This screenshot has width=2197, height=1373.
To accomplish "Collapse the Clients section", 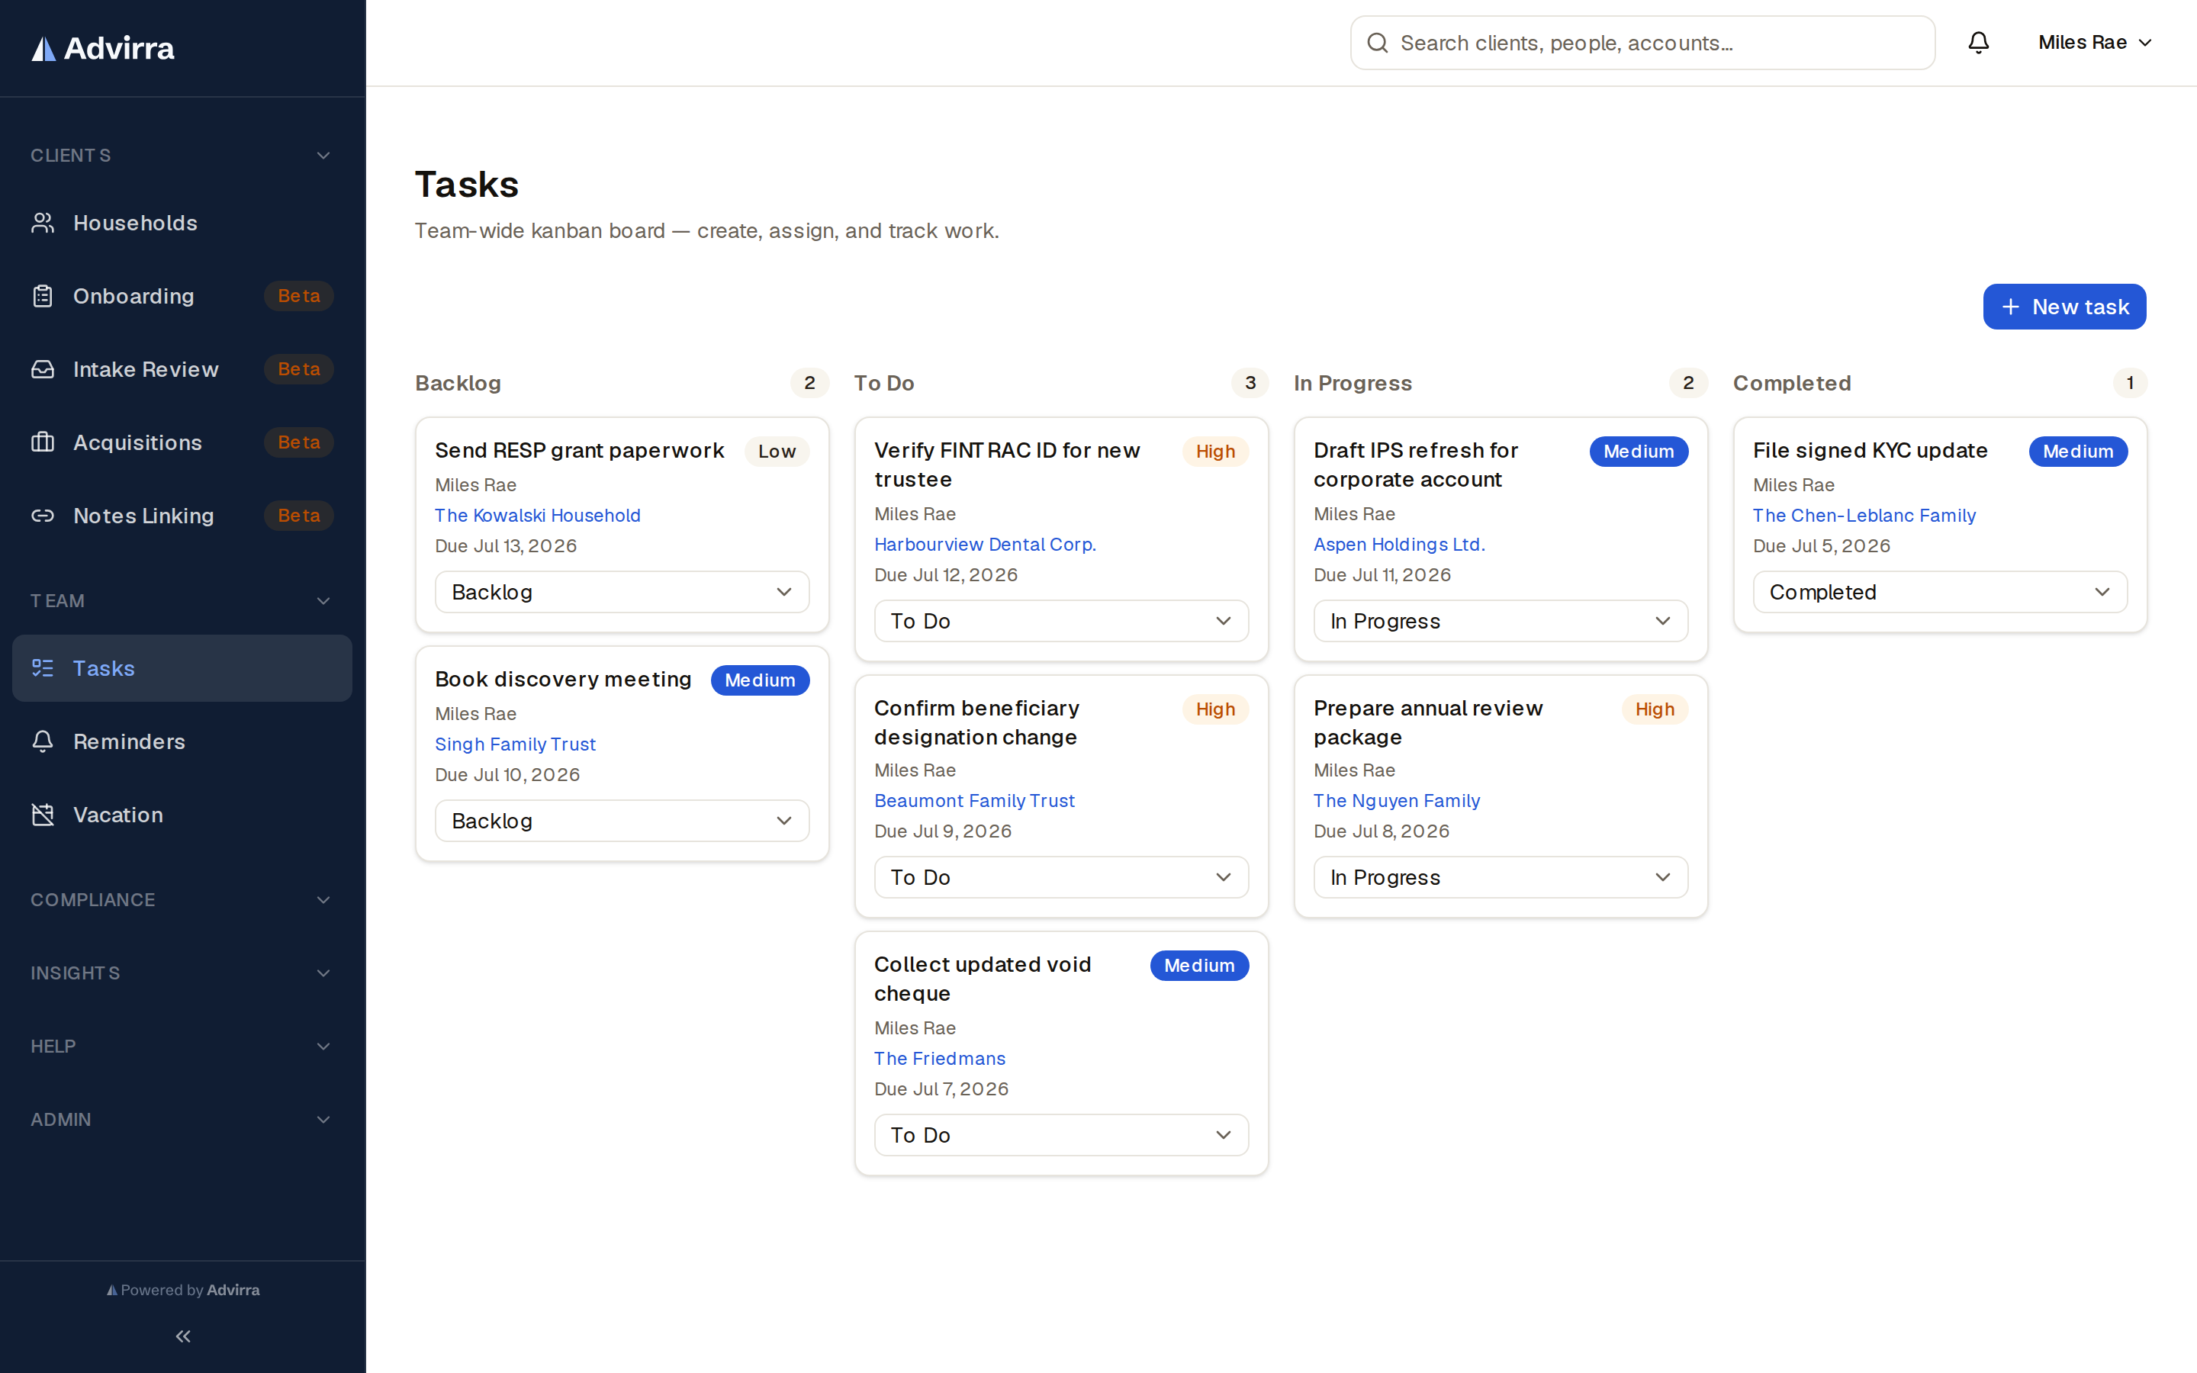I will (x=182, y=156).
